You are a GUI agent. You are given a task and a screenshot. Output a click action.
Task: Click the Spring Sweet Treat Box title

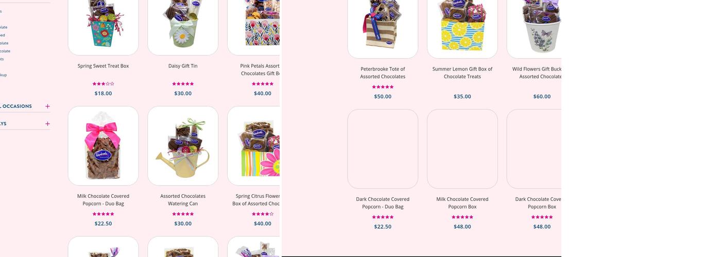(103, 66)
